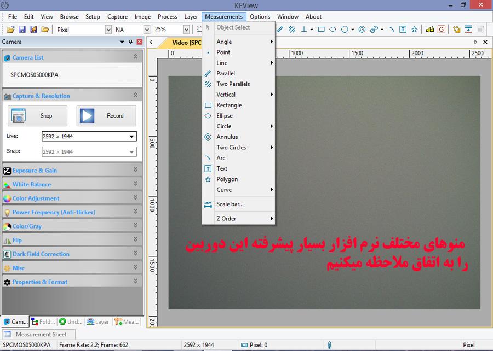Open the NA magnification dropdown
Image resolution: width=493 pixels, height=351 pixels.
click(x=146, y=30)
